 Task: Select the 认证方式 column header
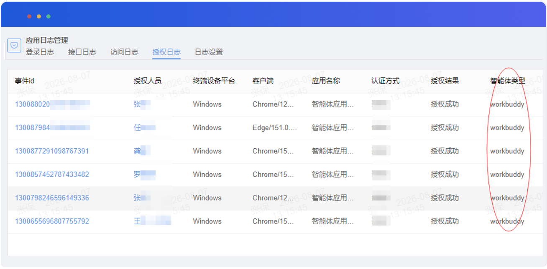click(x=385, y=81)
